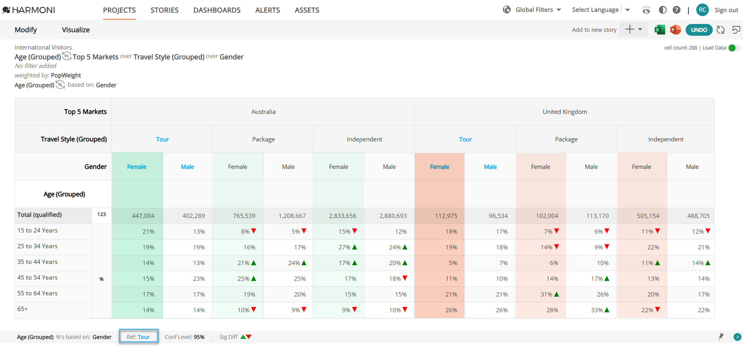The width and height of the screenshot is (743, 346).
Task: Export table to Excel
Action: point(660,30)
